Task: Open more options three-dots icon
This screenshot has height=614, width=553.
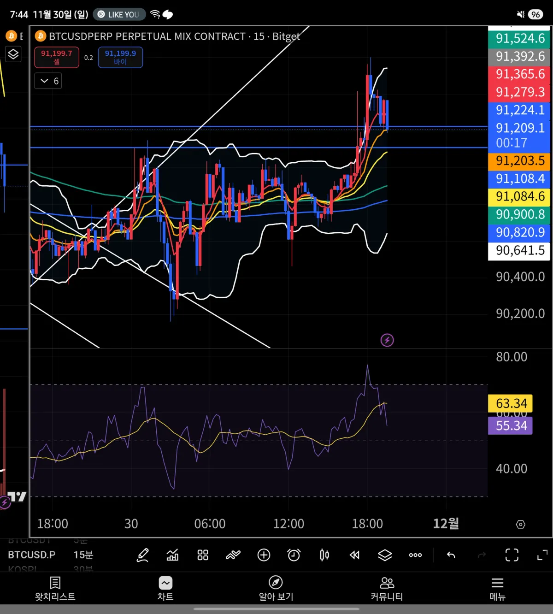Action: tap(415, 555)
